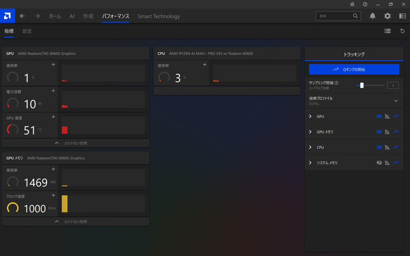Image resolution: width=410 pixels, height=256 pixels.
Task: Expand the GPU メモリ tracking row
Action: (x=311, y=132)
